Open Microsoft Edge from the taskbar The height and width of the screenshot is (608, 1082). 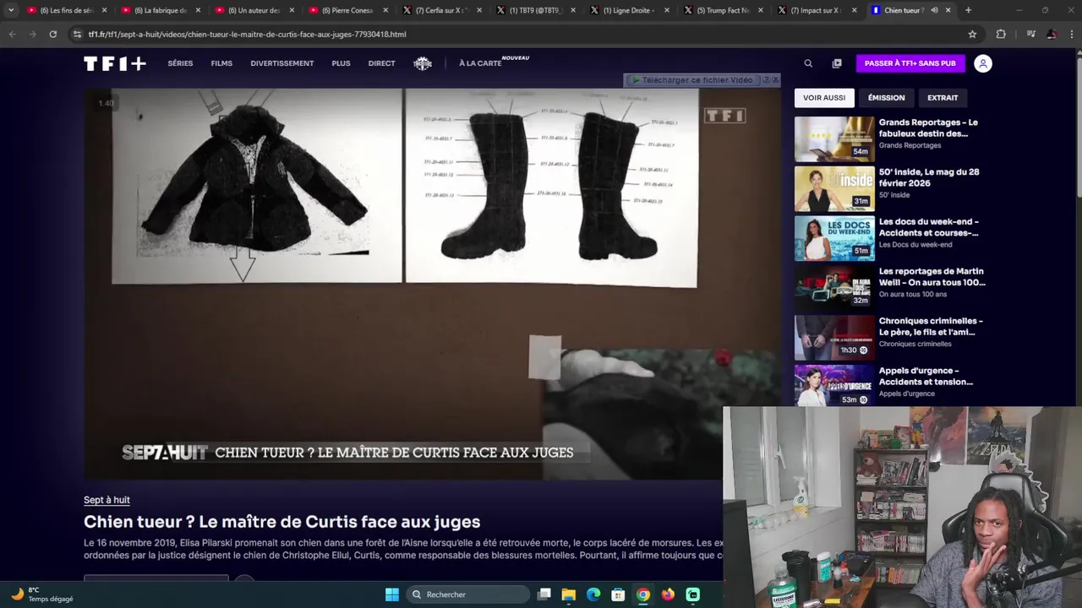pos(593,594)
